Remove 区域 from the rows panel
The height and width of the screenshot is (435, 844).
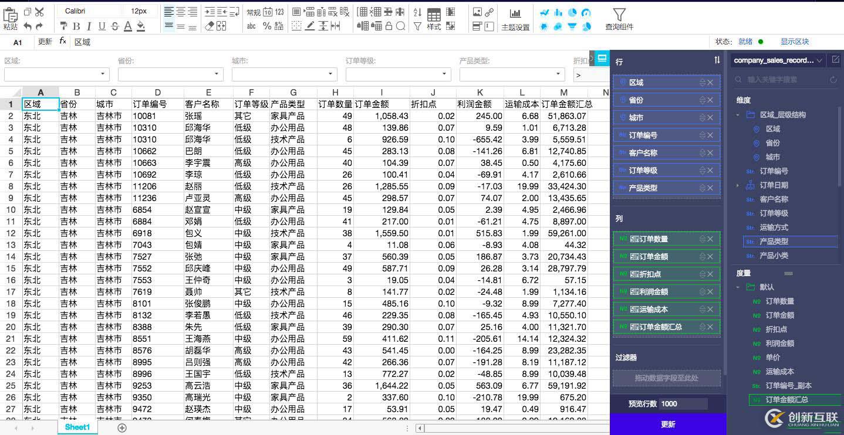coord(710,83)
